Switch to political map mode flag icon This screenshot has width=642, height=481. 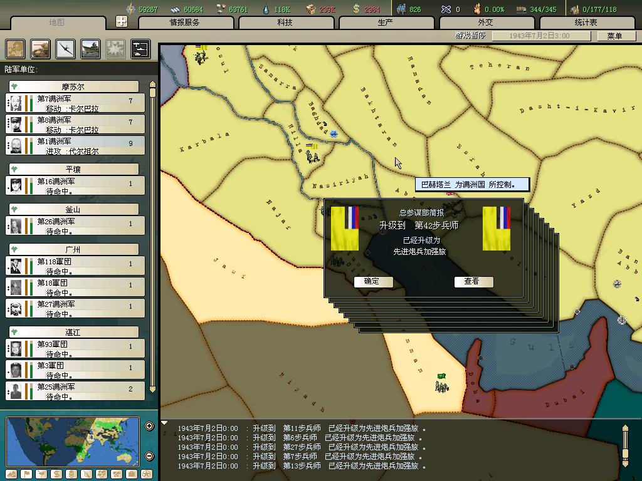[26, 474]
